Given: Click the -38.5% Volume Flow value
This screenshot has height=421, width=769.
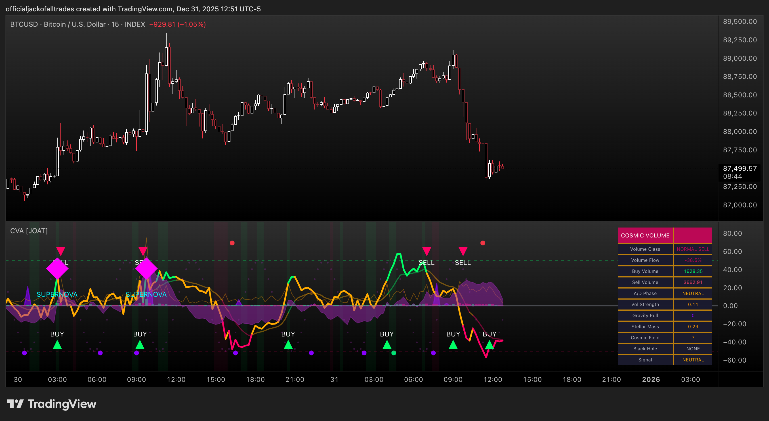Looking at the screenshot, I should point(693,260).
